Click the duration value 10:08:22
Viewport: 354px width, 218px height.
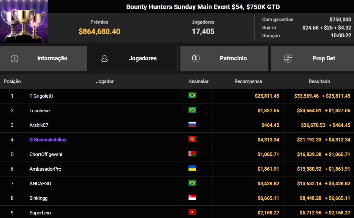[341, 35]
